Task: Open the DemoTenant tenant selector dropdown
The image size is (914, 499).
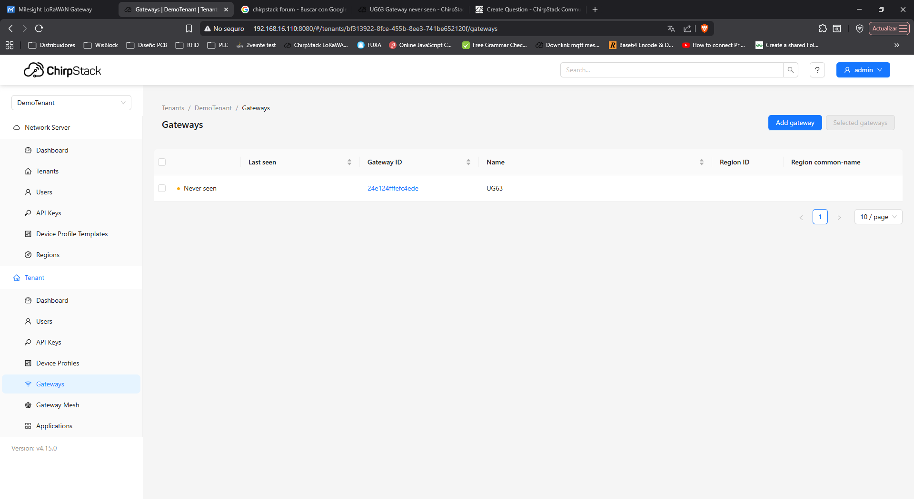Action: click(71, 103)
